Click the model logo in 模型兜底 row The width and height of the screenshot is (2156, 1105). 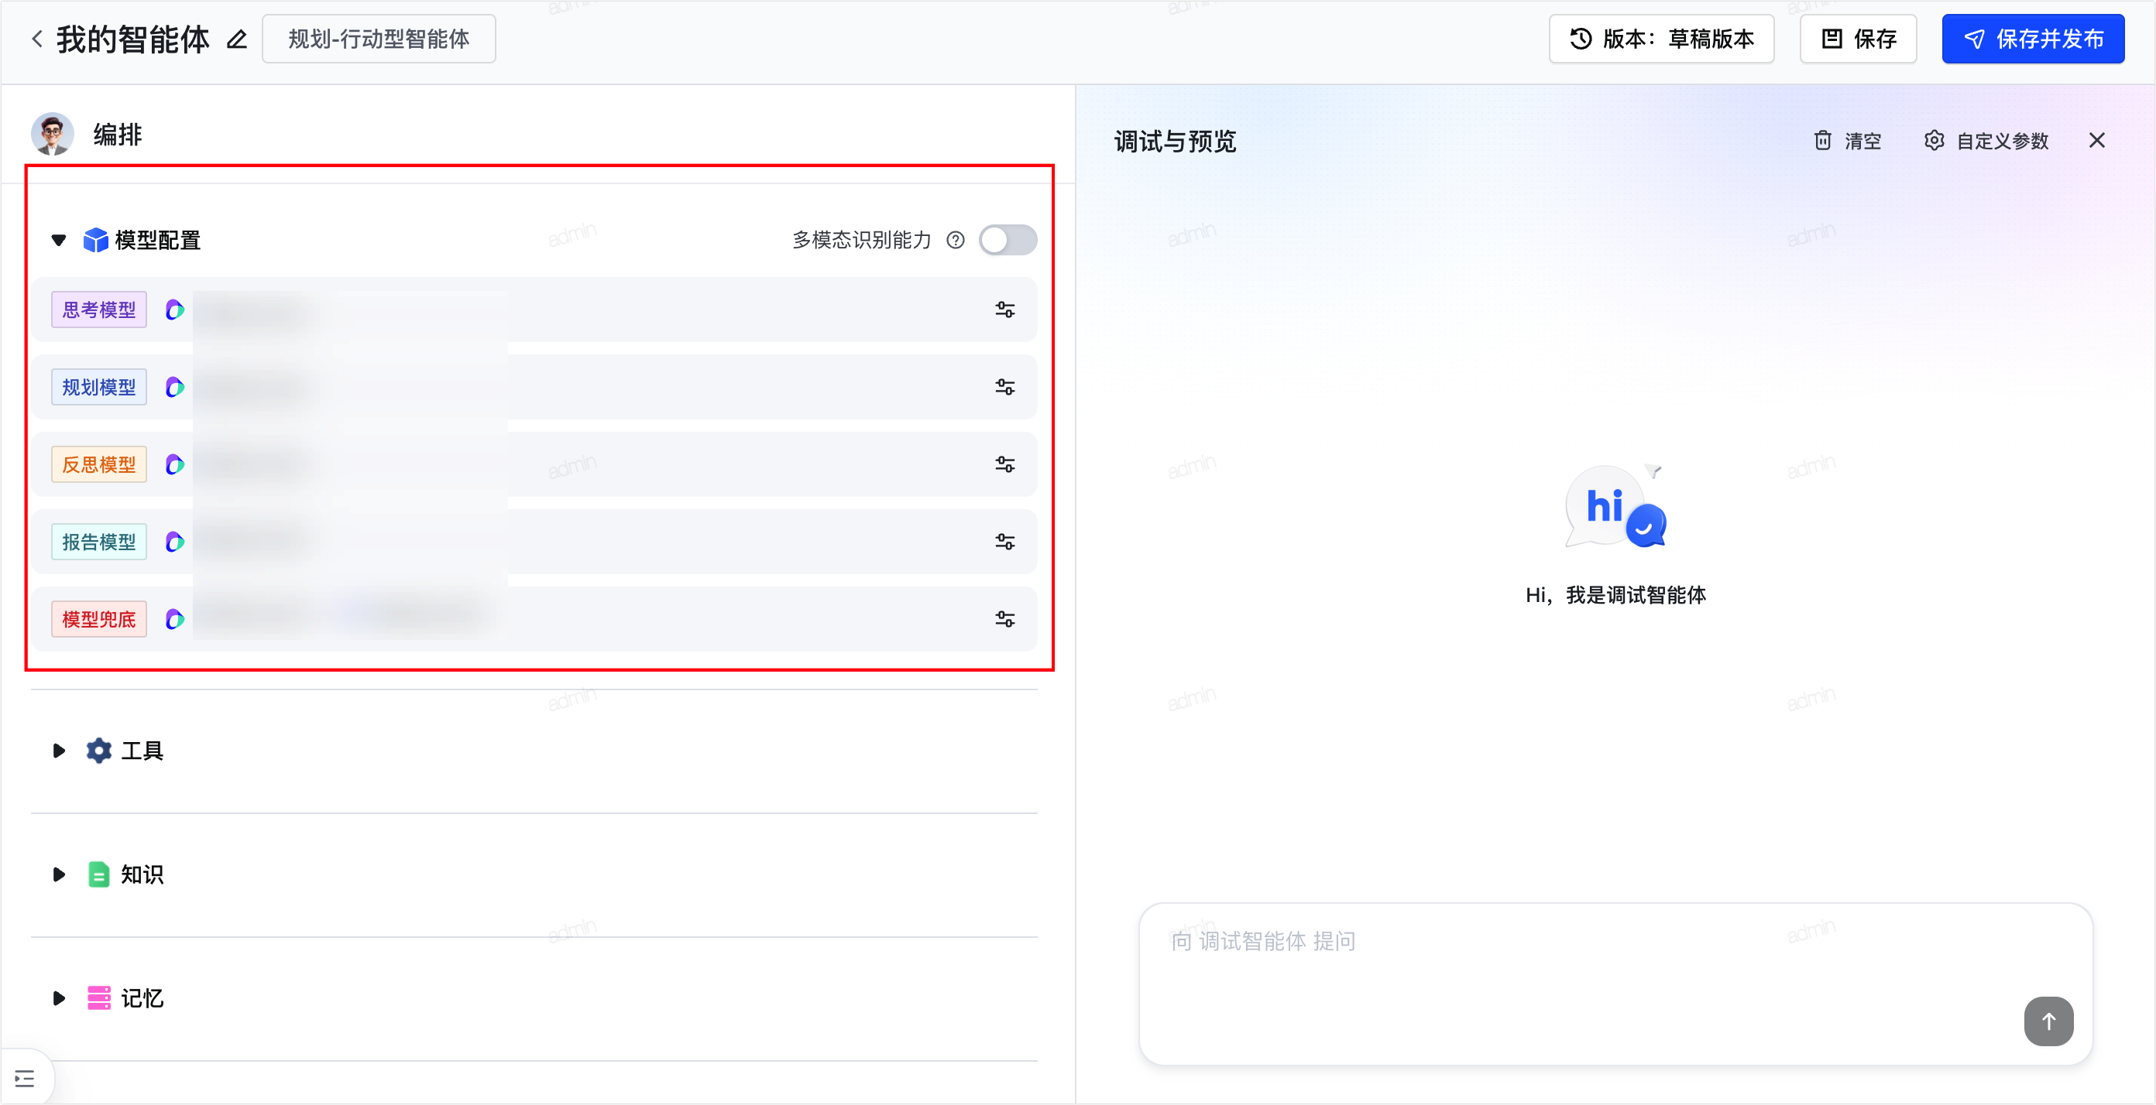[x=174, y=619]
